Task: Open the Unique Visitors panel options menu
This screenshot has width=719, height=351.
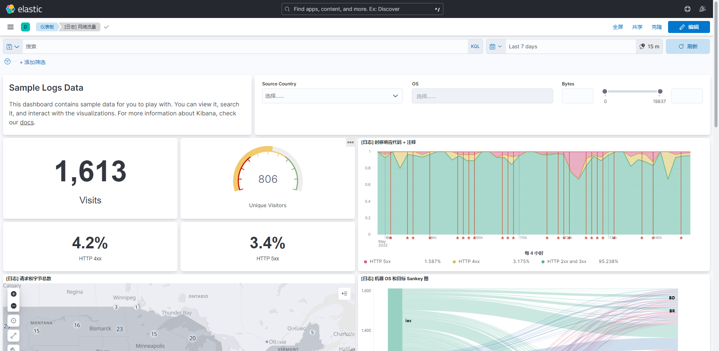Action: 351,142
